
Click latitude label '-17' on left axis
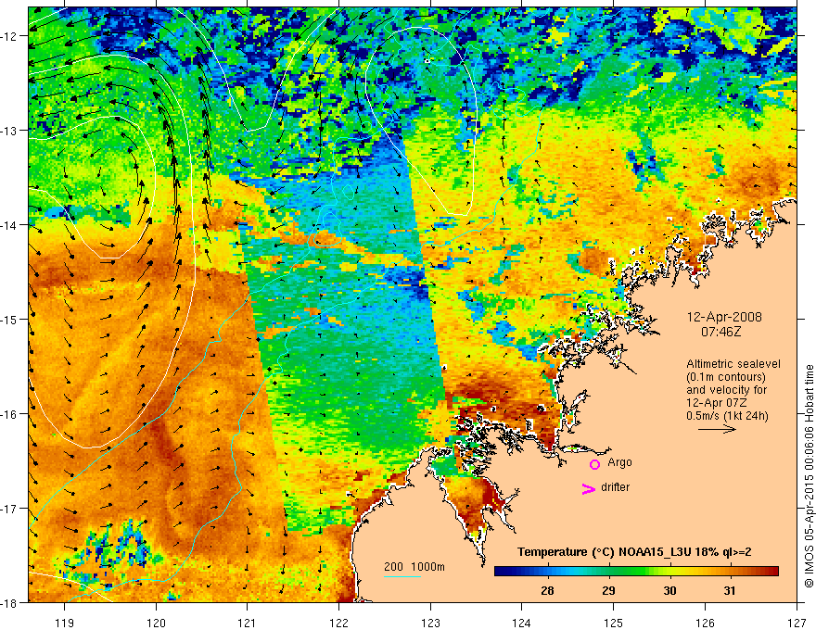10,509
